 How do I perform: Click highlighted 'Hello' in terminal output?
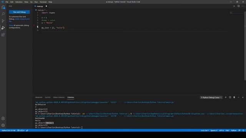tap(49, 123)
